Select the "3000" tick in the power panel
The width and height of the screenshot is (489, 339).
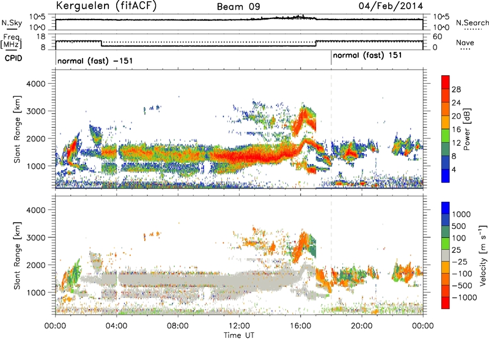click(35, 111)
